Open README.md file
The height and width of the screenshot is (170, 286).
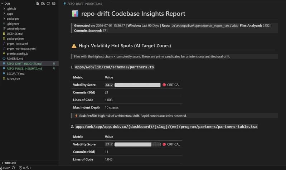coord(15,59)
